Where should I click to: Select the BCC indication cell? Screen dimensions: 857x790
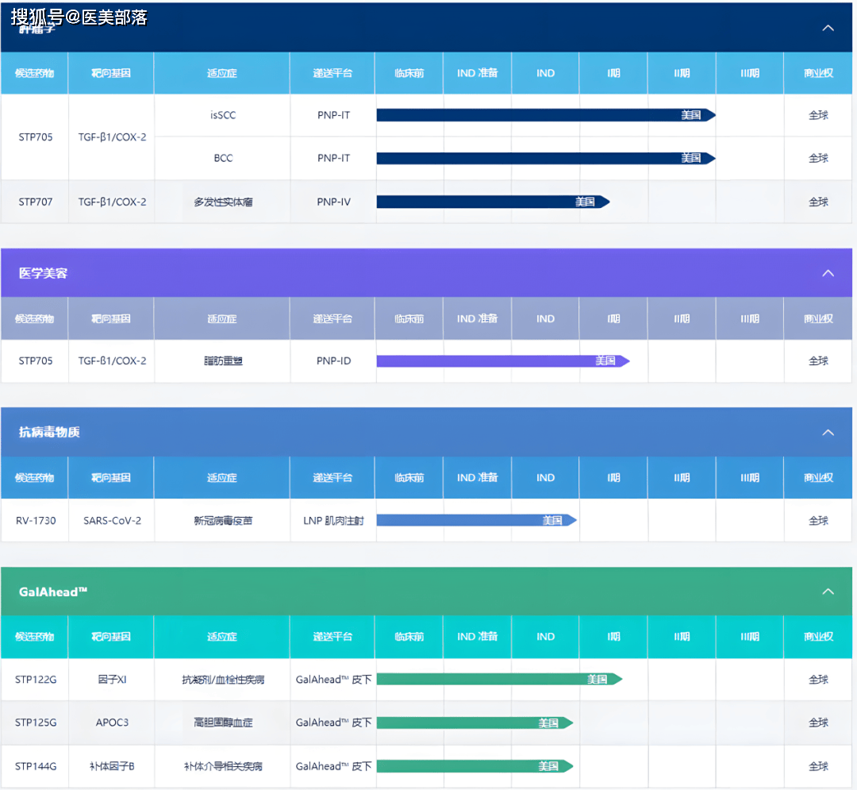[x=222, y=158]
